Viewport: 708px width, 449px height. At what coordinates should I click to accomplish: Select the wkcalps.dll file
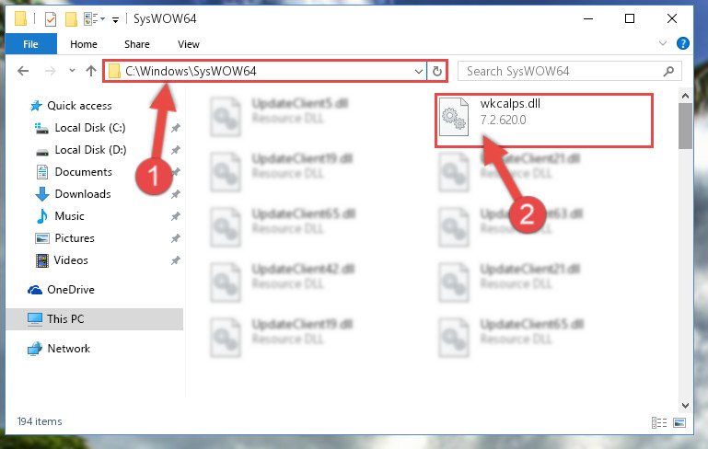[x=543, y=120]
